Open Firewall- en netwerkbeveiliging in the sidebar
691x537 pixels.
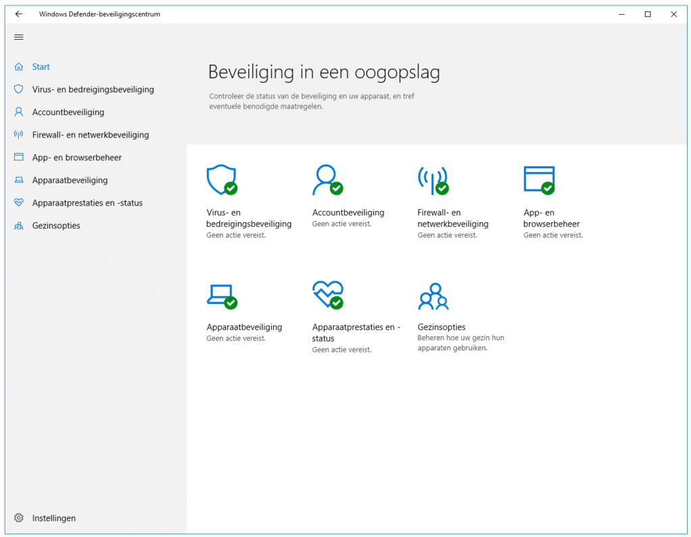coord(90,135)
